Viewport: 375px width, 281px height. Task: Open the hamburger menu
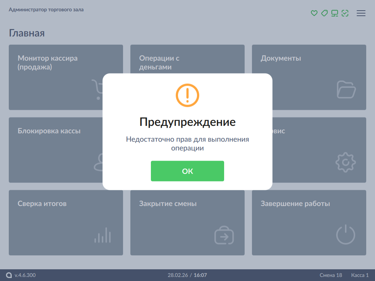[x=361, y=13]
